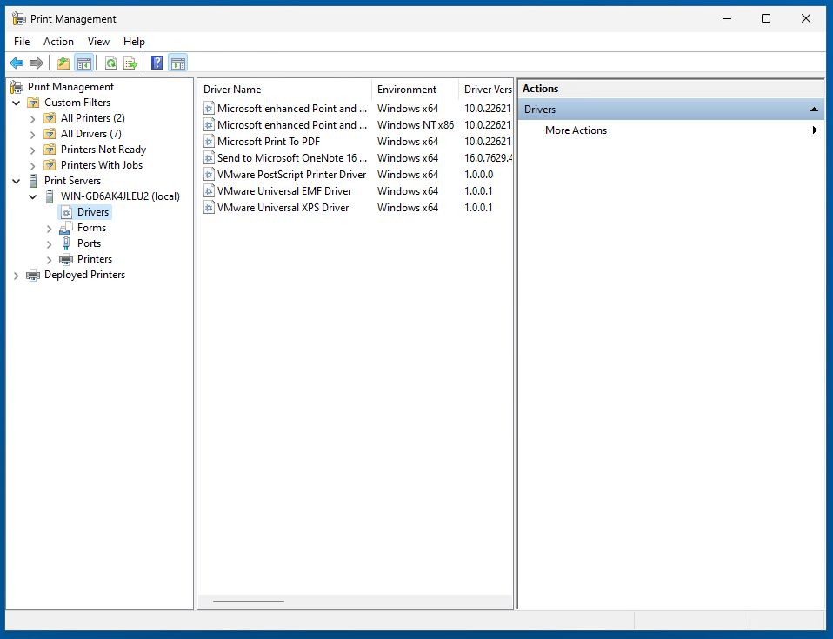Expand the All Drivers (7) node
The width and height of the screenshot is (833, 639).
tap(33, 135)
